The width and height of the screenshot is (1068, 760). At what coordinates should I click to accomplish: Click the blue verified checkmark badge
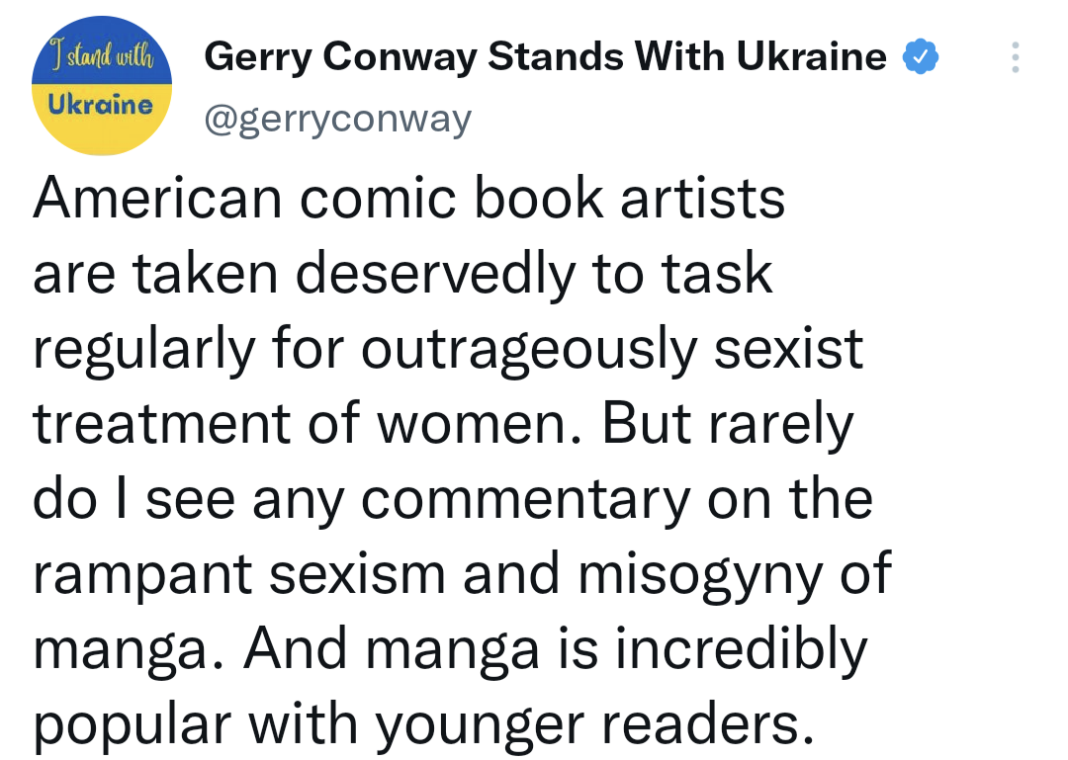920,58
